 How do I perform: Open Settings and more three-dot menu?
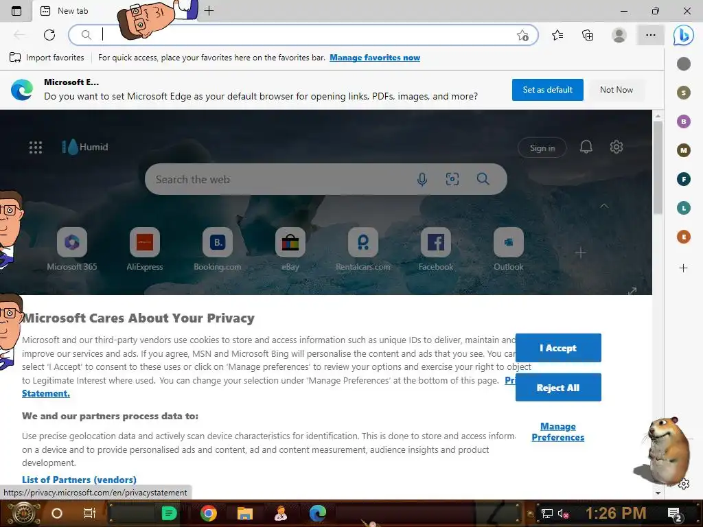(651, 34)
